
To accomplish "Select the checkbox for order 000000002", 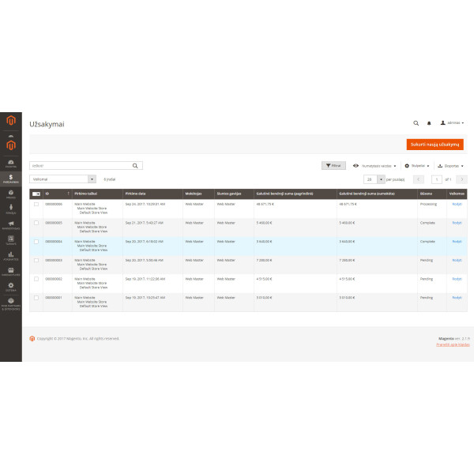I will click(x=36, y=279).
